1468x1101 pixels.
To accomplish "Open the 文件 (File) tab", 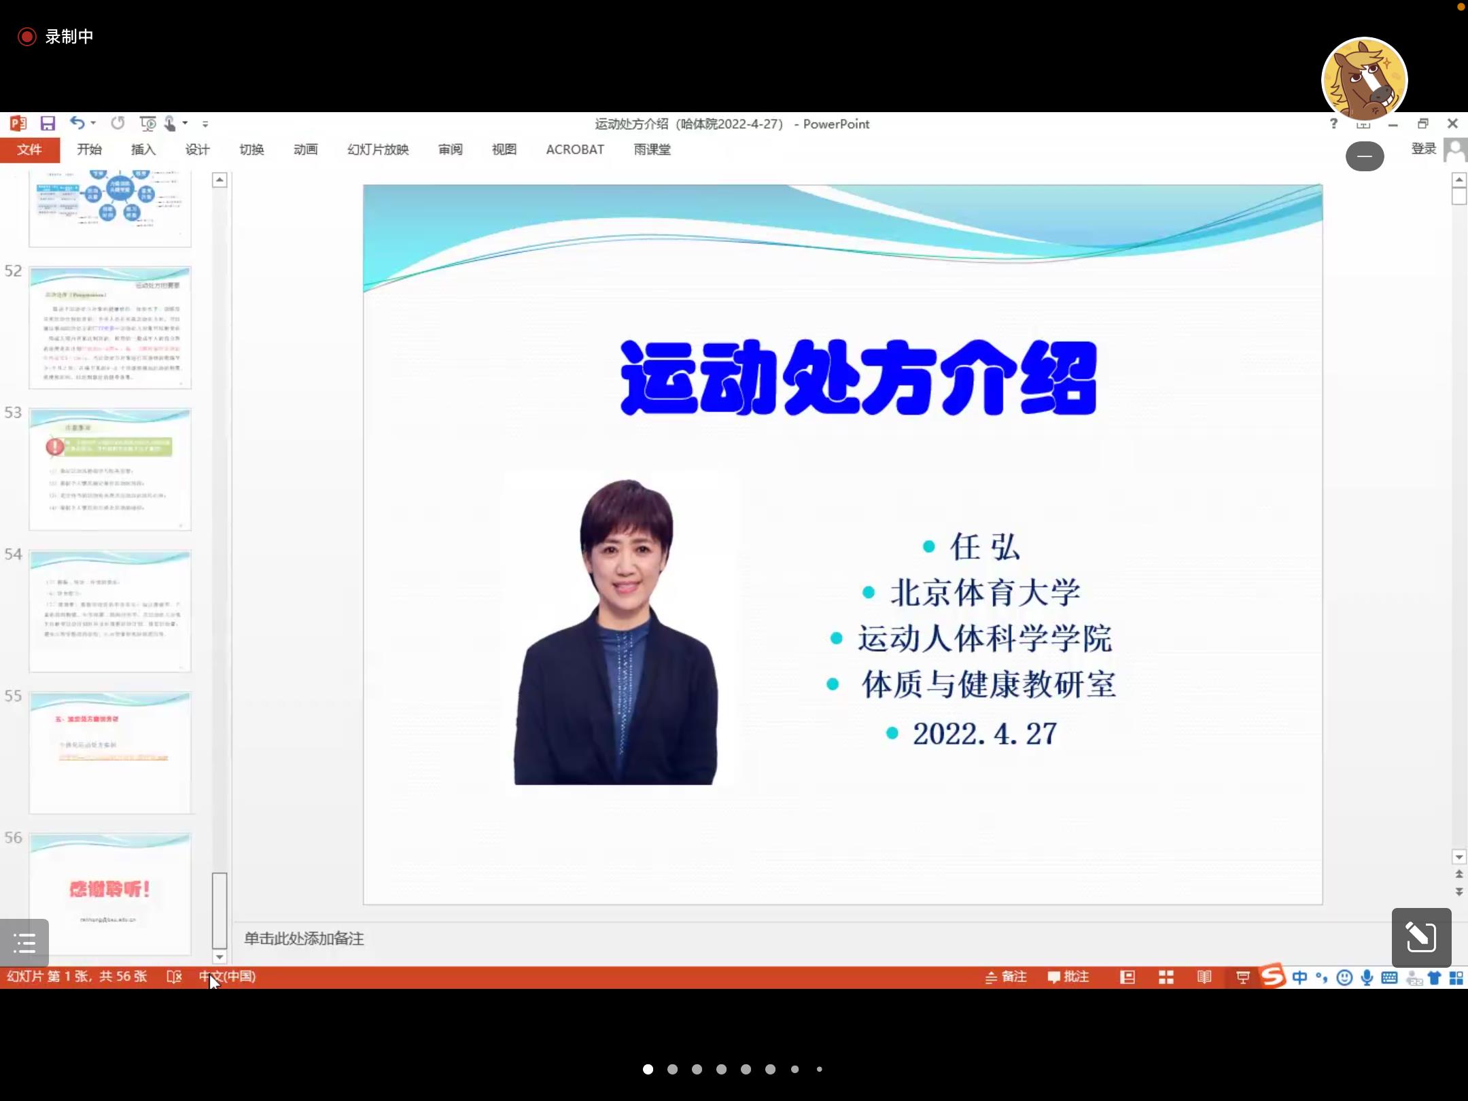I will [30, 150].
